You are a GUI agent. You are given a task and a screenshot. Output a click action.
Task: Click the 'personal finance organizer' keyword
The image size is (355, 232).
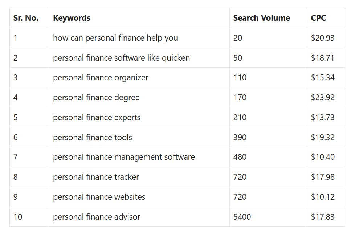(x=101, y=77)
